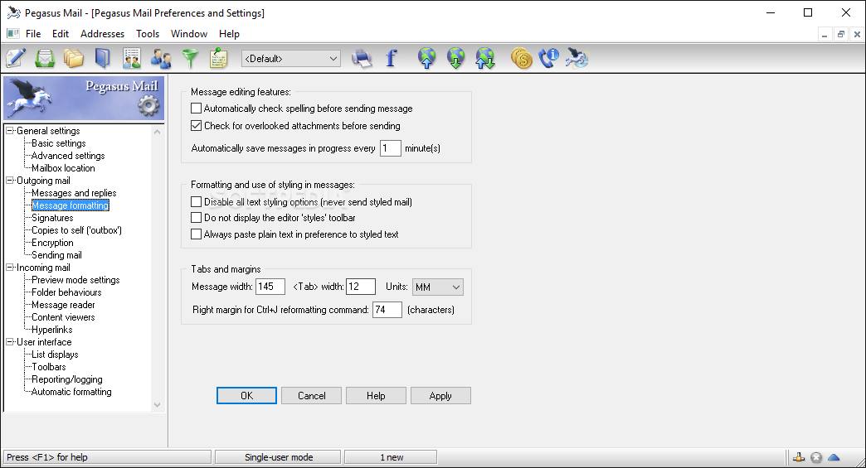Select Sending mail in the tree

click(x=56, y=254)
